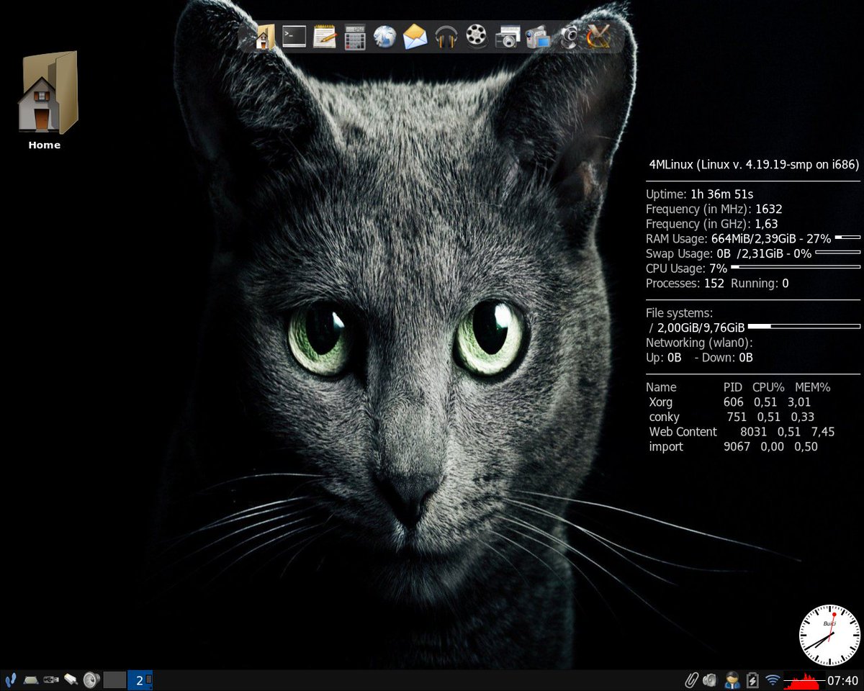Open the file manager house icon in the dock
Screen dimensions: 864x691
click(x=264, y=36)
